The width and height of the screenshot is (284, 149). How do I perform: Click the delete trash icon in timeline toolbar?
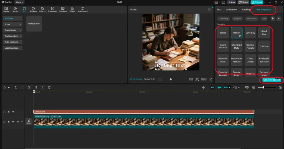pos(49,87)
